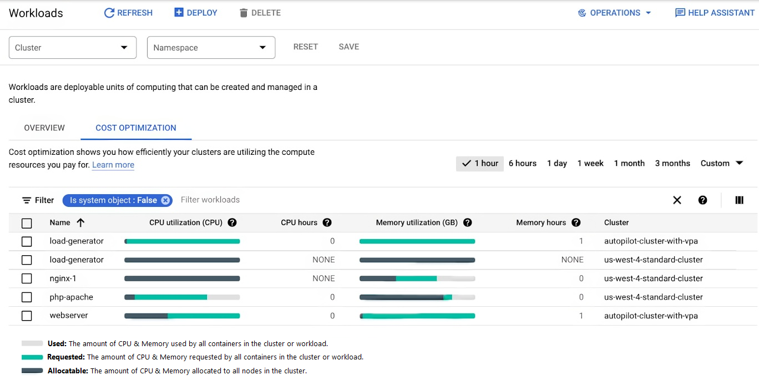
Task: Clear all filters with the X icon
Action: [677, 200]
